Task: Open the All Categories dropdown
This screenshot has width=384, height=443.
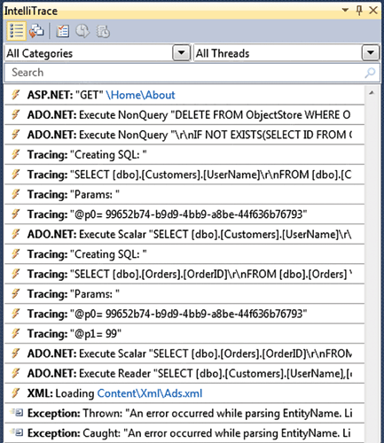Action: [x=181, y=53]
